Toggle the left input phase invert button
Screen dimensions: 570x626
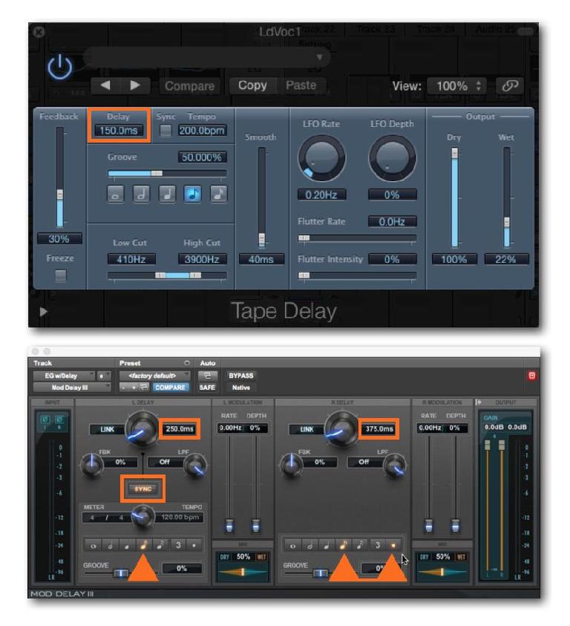pos(45,420)
